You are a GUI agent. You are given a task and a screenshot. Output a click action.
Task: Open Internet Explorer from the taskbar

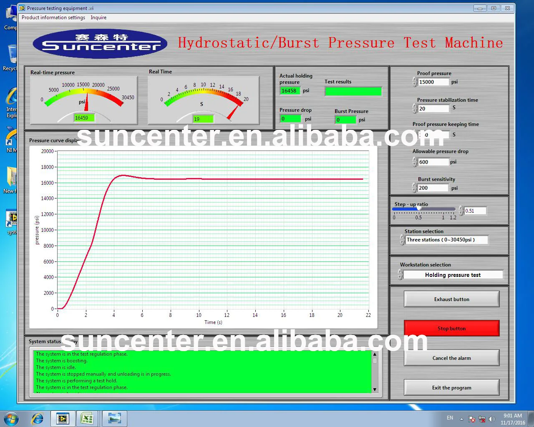point(38,419)
